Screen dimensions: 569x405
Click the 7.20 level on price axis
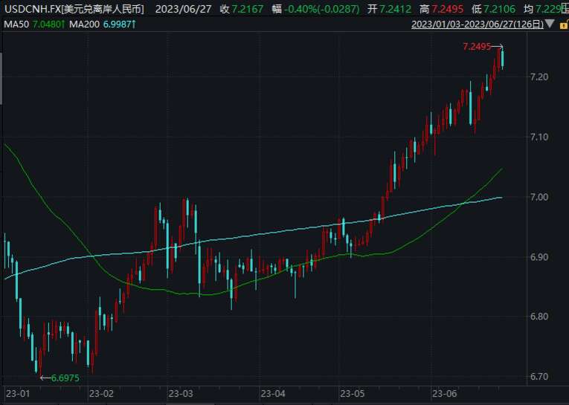(539, 77)
